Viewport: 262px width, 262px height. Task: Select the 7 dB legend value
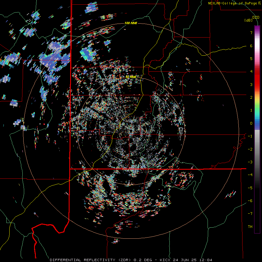pyautogui.click(x=251, y=33)
